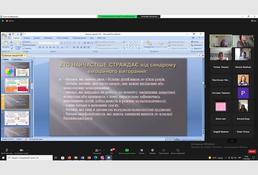Expand the participant video list chevron

click(x=232, y=141)
